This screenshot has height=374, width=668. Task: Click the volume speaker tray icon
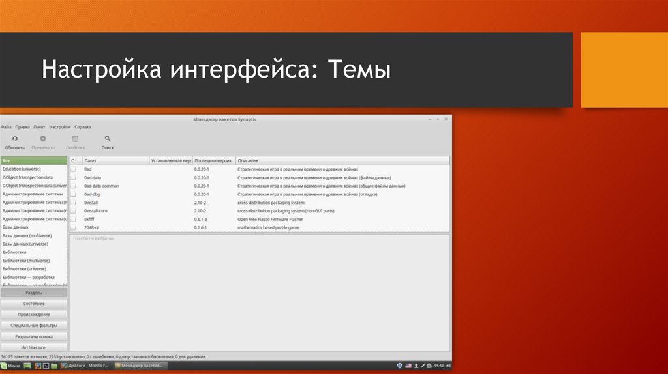(x=448, y=366)
